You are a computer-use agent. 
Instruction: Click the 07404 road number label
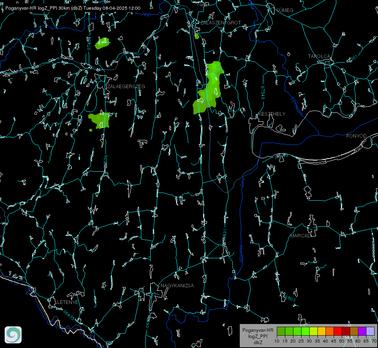click(x=89, y=44)
